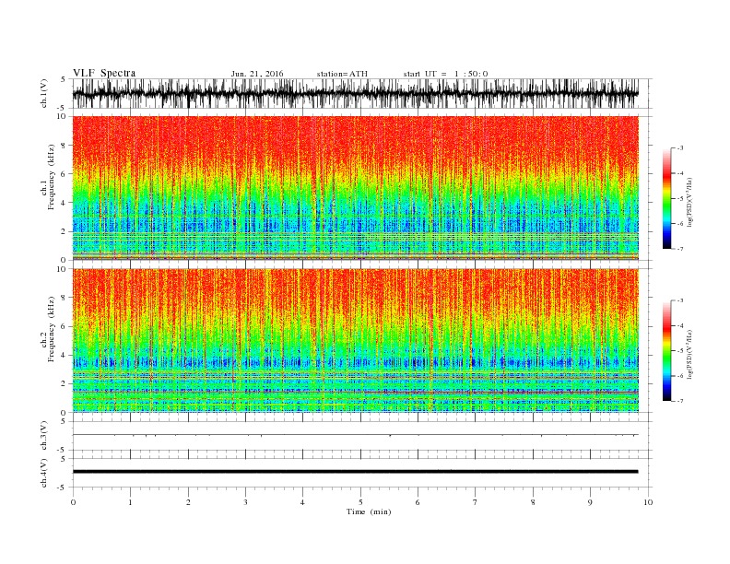This screenshot has width=730, height=564.
Task: Click the thick ch.4 voltage trace
Action: click(355, 472)
